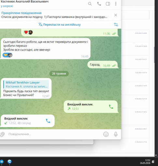Select the 21.08.2024 row in background window

tap(135, 145)
